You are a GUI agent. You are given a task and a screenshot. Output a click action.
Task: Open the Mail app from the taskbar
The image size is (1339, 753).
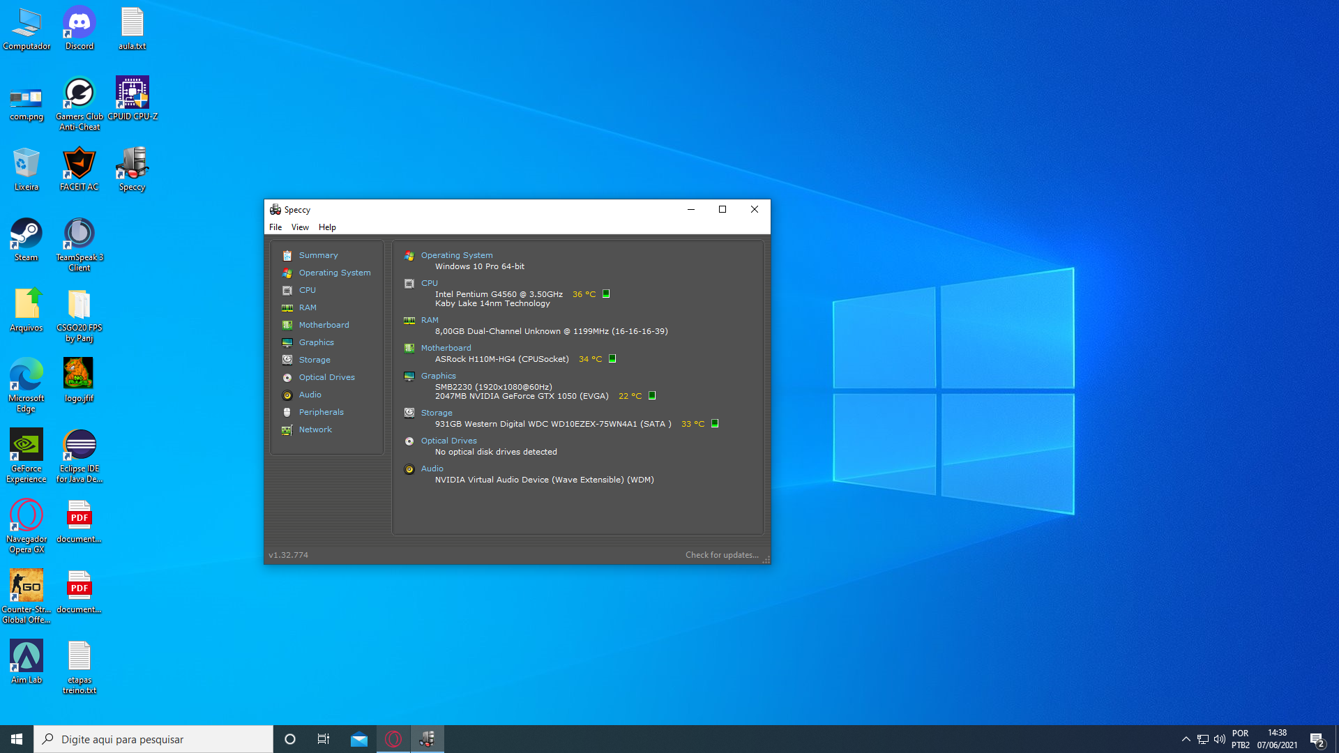(x=359, y=739)
